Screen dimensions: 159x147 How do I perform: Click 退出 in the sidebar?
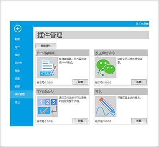point(17,102)
